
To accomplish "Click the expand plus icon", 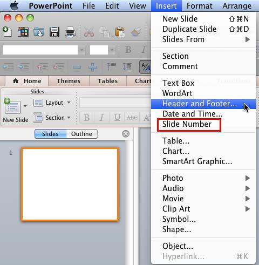I will [93, 67].
